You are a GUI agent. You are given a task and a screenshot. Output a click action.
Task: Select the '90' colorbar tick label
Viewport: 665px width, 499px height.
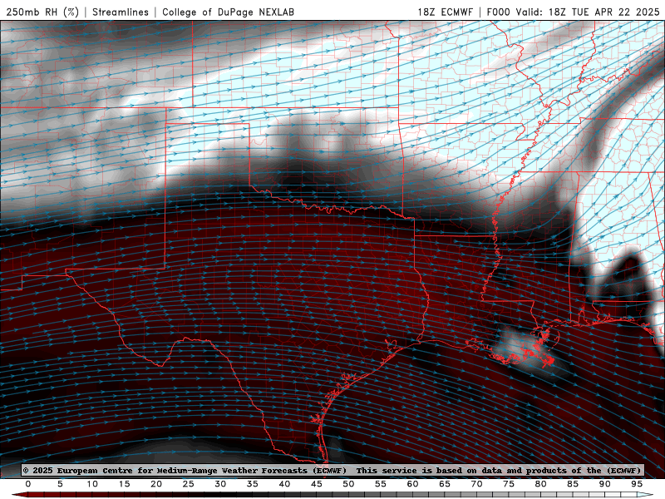click(x=604, y=484)
